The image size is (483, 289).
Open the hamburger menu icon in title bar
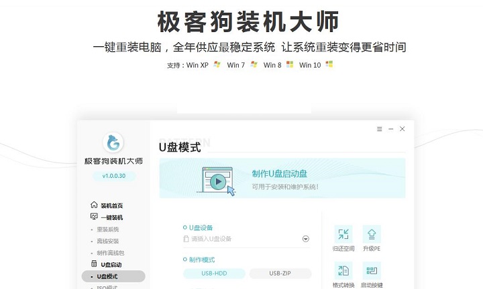pos(380,129)
